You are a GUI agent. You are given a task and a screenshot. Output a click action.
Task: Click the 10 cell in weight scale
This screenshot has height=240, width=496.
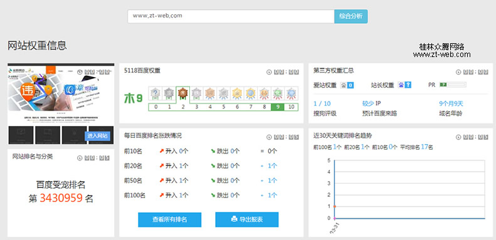pyautogui.click(x=292, y=107)
